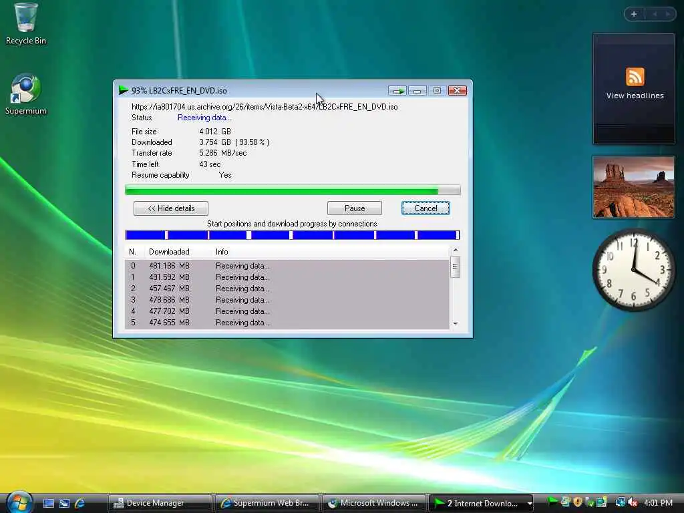
Task: Click Show Desktop quick launch icon
Action: pyautogui.click(x=48, y=504)
